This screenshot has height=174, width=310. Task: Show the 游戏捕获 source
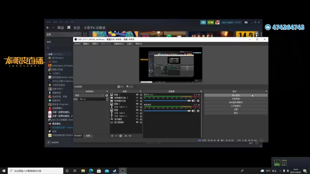(137, 119)
